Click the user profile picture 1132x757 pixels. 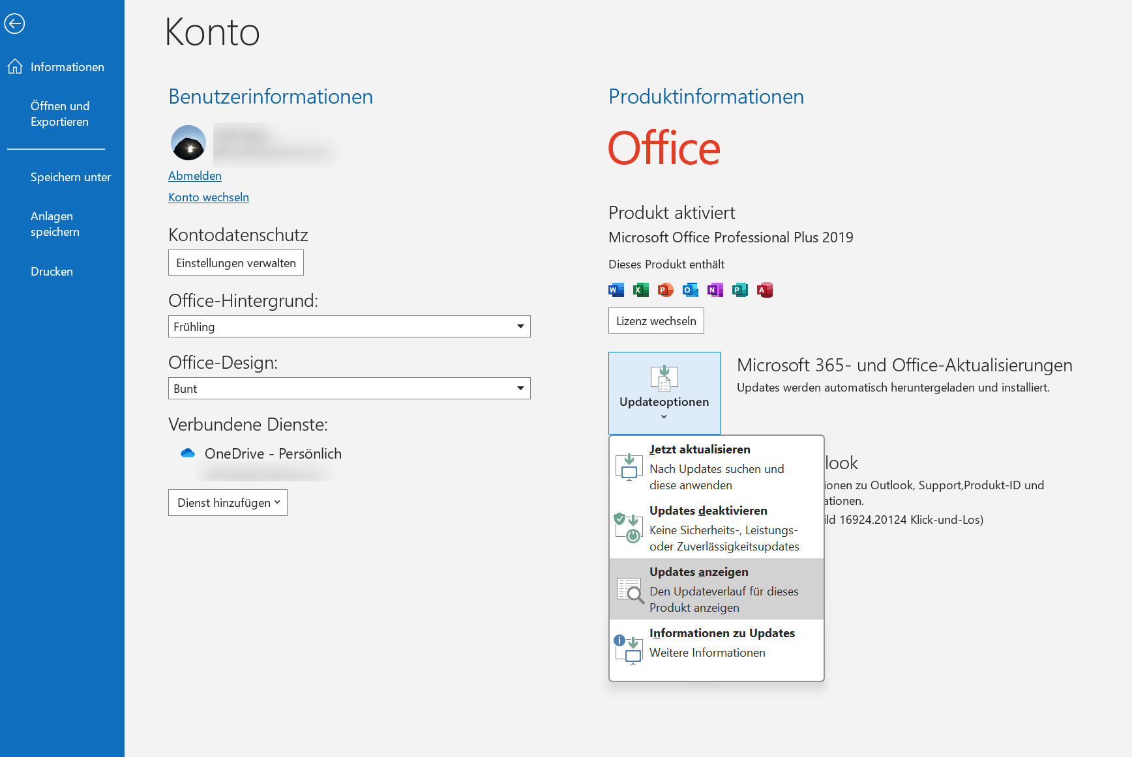coord(188,143)
